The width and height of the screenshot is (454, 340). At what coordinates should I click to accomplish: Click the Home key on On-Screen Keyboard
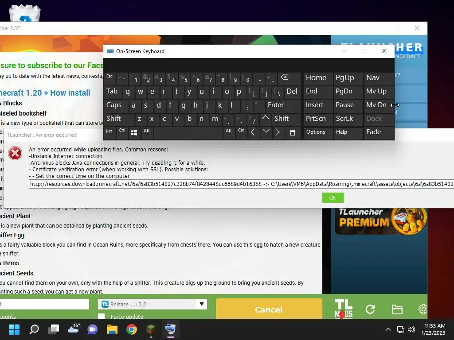[317, 78]
